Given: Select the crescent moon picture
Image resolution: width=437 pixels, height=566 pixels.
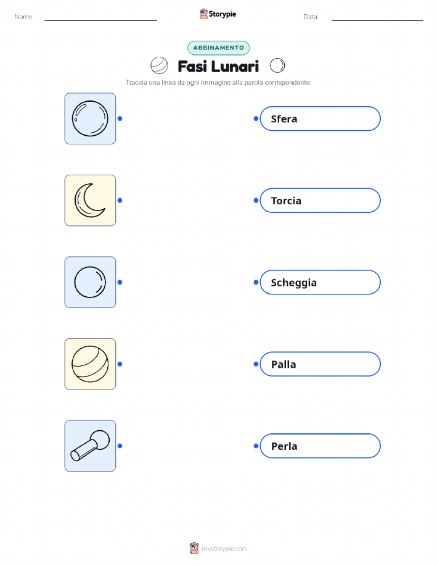Looking at the screenshot, I should tap(90, 201).
